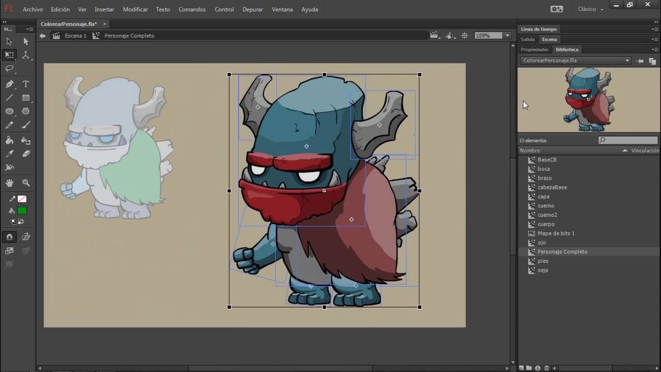Image resolution: width=661 pixels, height=372 pixels.
Task: Go back to Escena 1
Action: [x=75, y=36]
